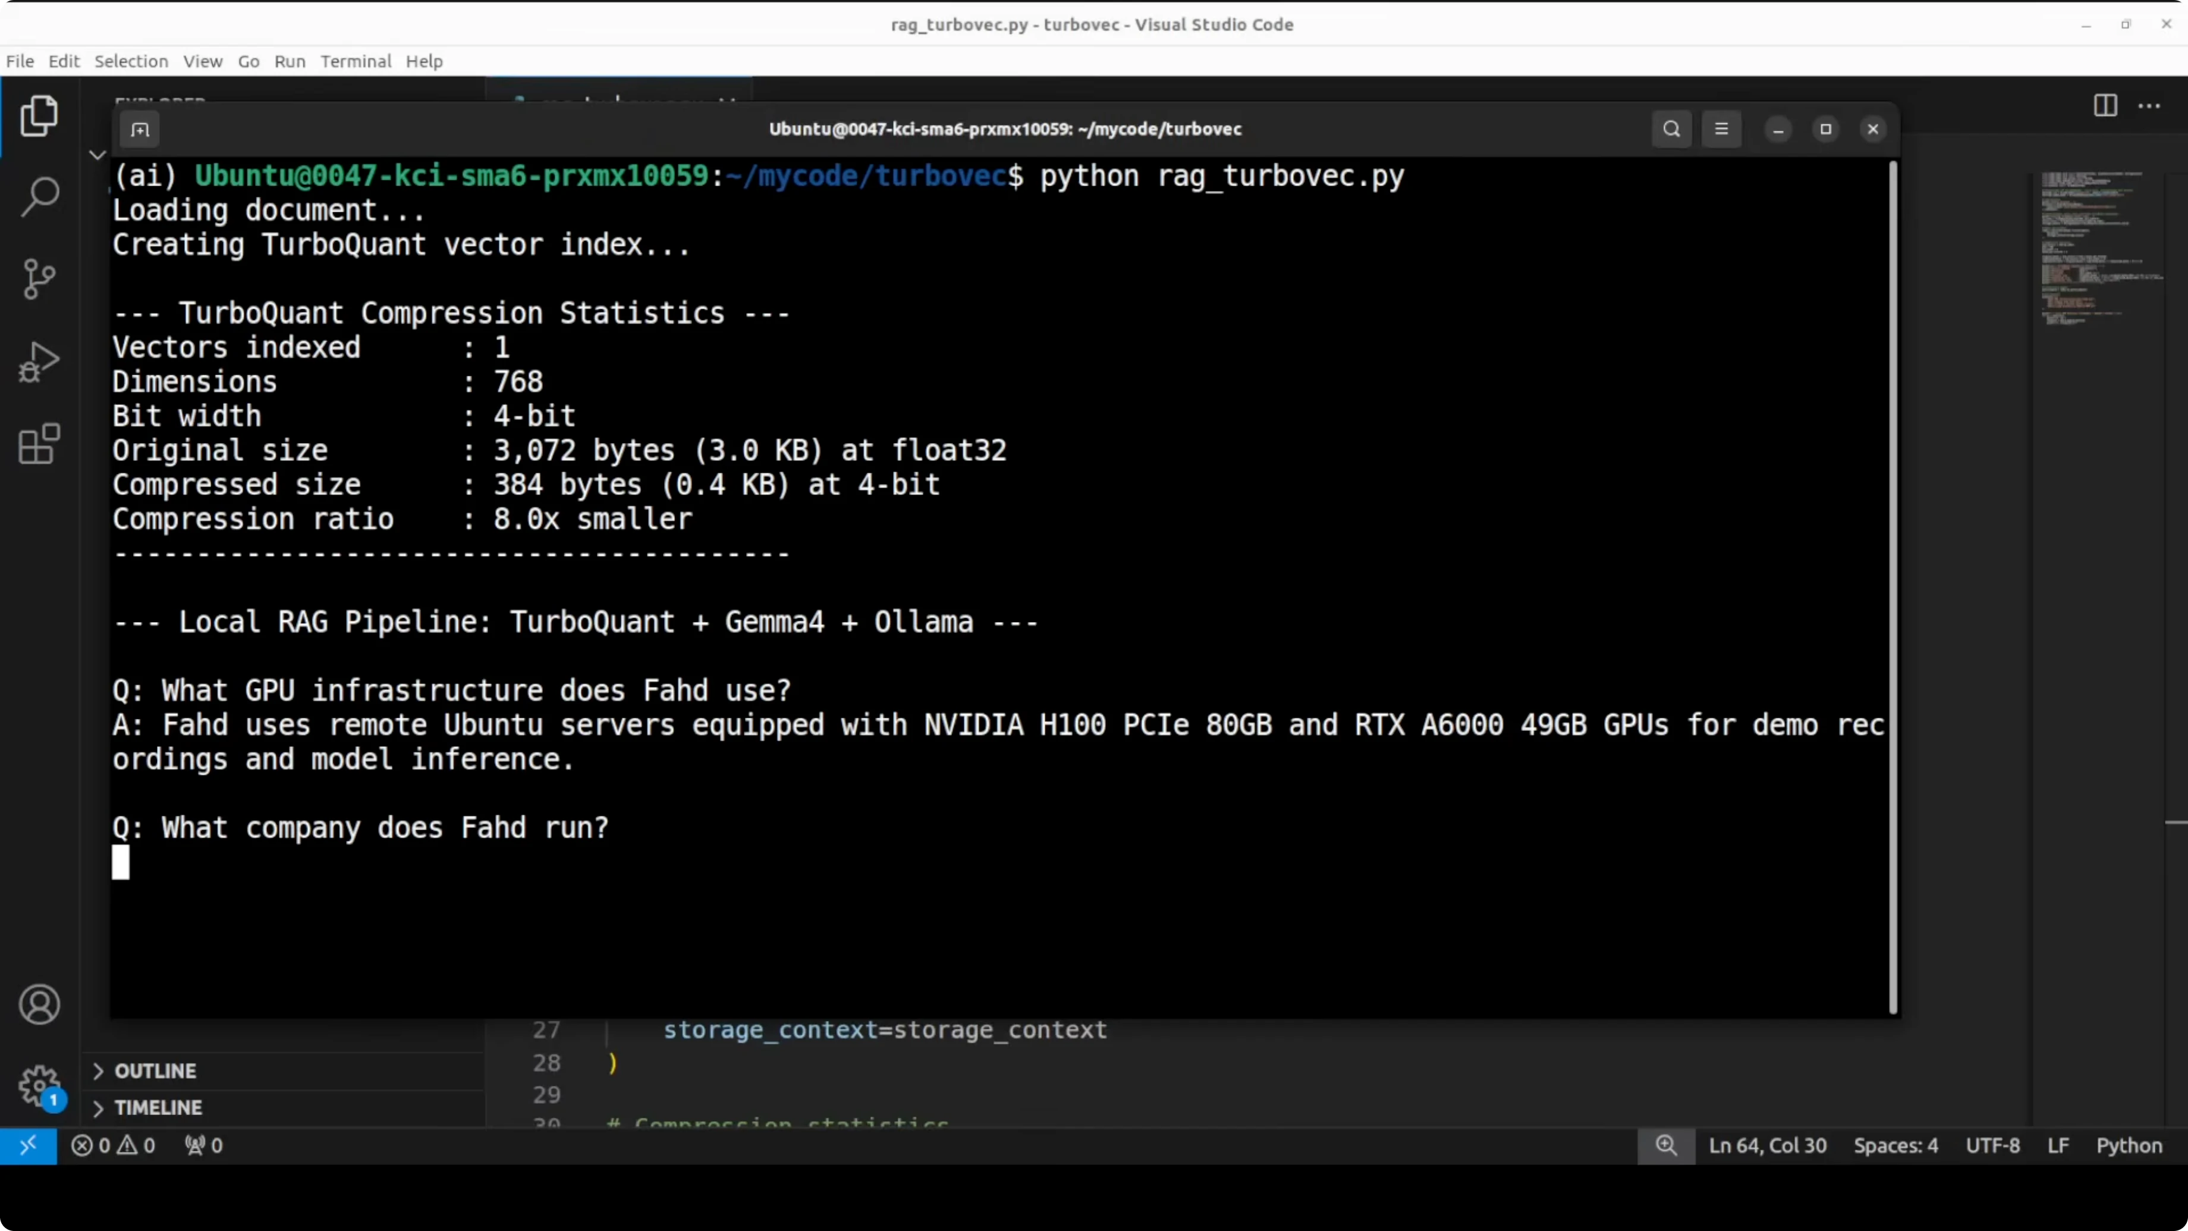
Task: Split the editor right
Action: [2105, 105]
